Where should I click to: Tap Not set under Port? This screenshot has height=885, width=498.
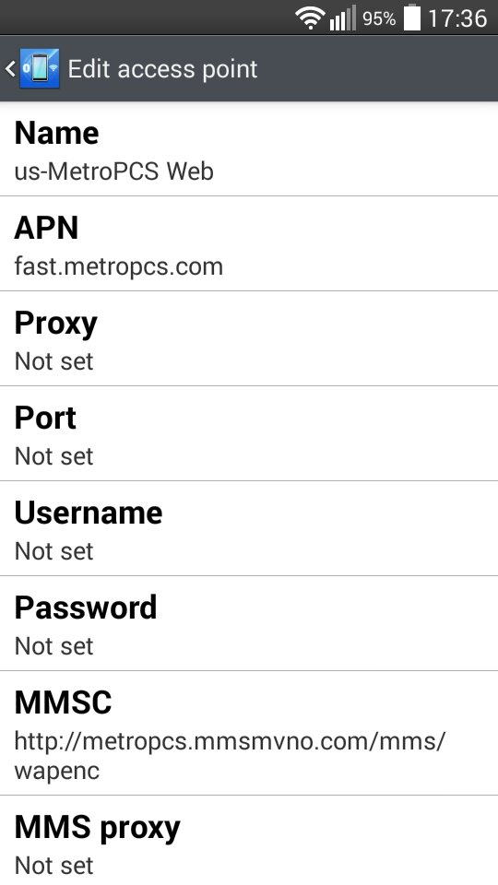(54, 456)
